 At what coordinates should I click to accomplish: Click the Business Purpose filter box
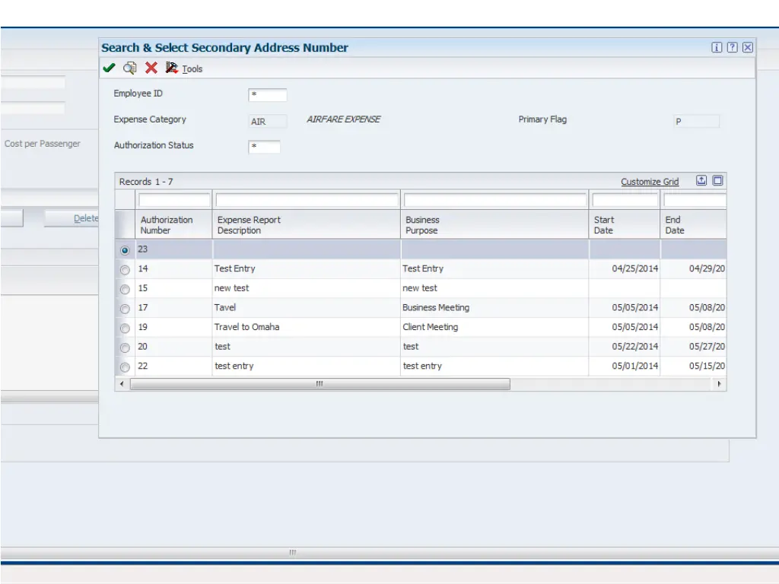(494, 200)
